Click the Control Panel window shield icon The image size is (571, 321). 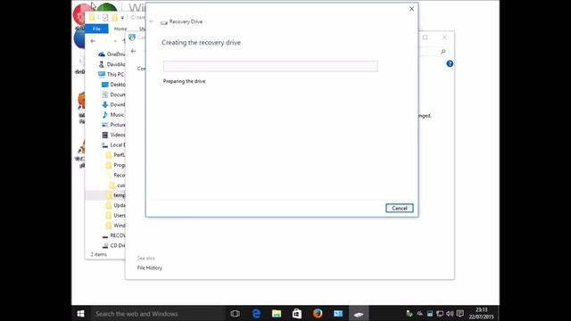[x=132, y=37]
